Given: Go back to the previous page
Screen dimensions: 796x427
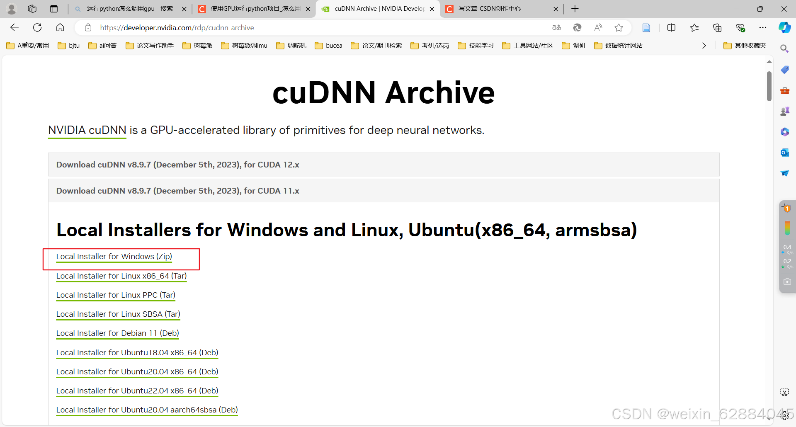Looking at the screenshot, I should (x=15, y=27).
